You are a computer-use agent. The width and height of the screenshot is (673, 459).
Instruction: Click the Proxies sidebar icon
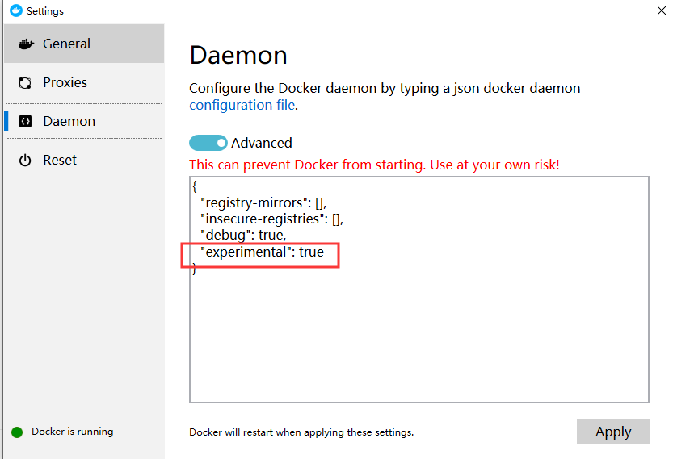pos(25,82)
